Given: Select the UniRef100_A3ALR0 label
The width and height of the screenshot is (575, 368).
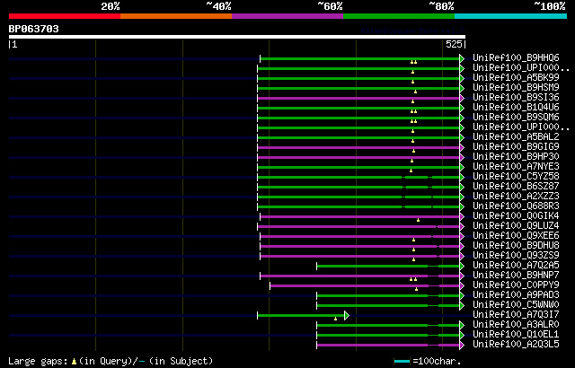Looking at the screenshot, I should [x=516, y=325].
